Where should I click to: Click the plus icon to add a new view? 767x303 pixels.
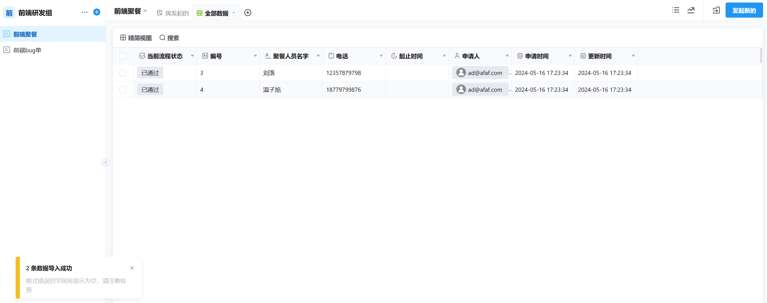click(x=247, y=13)
